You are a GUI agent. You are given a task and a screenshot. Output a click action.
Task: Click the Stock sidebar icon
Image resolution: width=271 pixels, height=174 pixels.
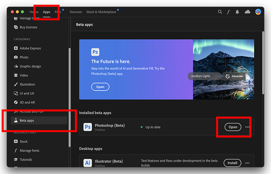coord(16,142)
